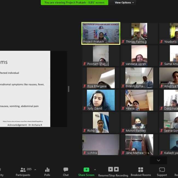The image size is (178, 178).
Task: Click muted mic icon on Judy David
Action: click(x=85, y=108)
